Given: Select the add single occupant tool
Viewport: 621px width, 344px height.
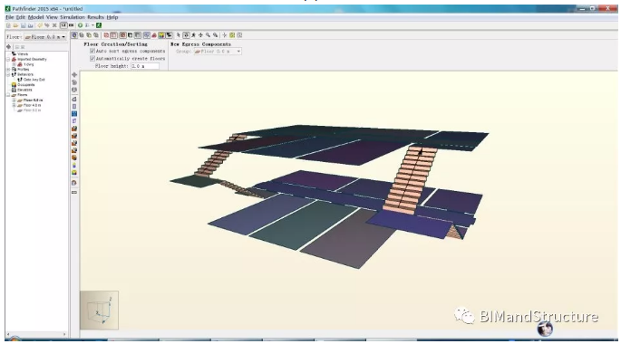Looking at the screenshot, I should [74, 166].
